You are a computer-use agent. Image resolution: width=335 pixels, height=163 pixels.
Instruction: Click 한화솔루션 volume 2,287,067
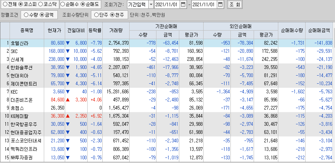click(119, 67)
